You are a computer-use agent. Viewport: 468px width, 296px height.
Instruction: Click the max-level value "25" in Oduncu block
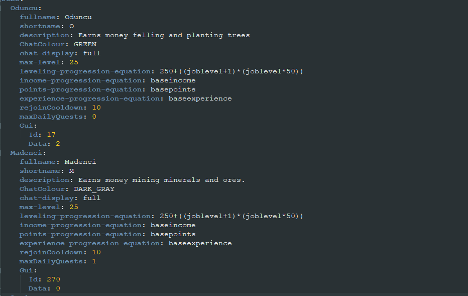click(x=74, y=62)
